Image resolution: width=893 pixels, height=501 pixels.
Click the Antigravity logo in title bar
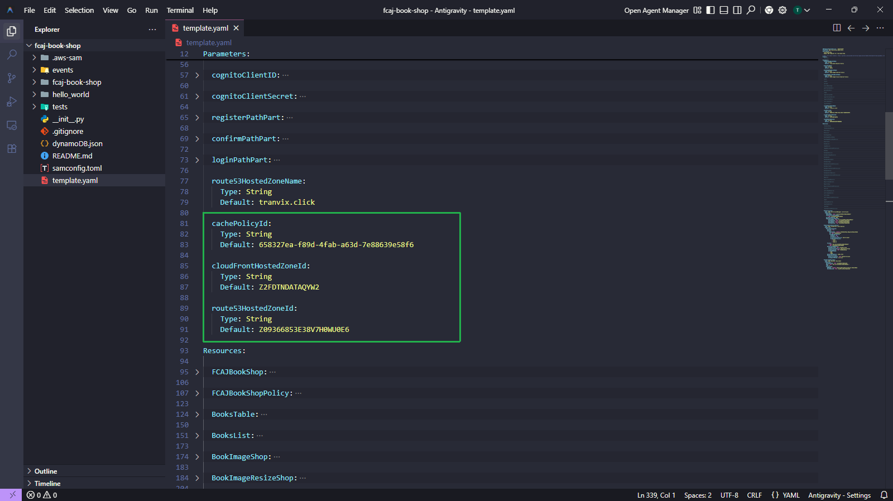pos(10,10)
